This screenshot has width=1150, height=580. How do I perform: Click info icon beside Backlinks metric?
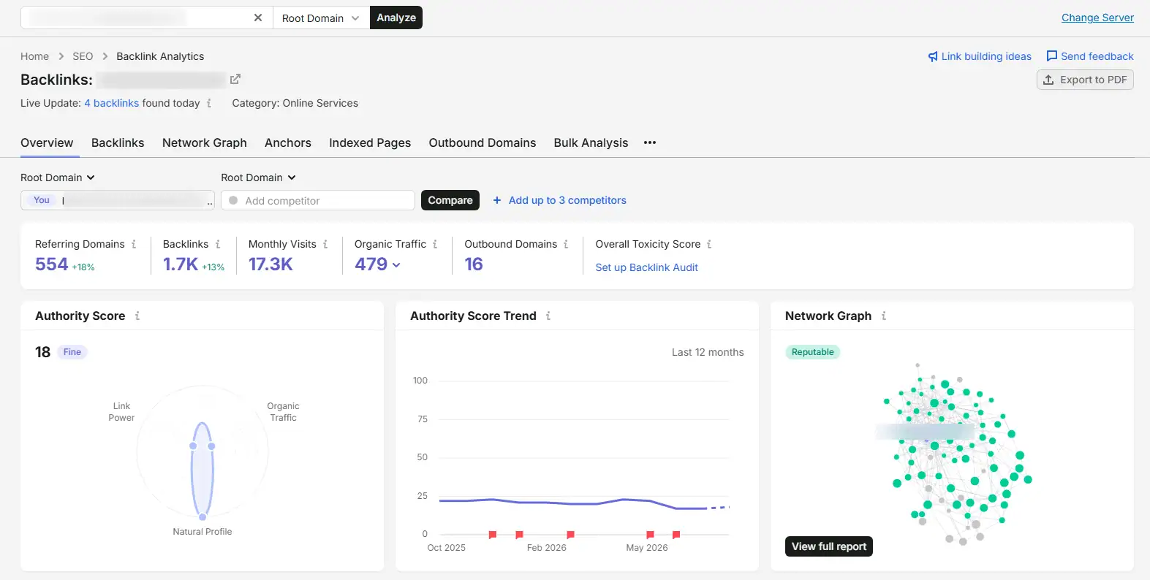[x=218, y=244]
